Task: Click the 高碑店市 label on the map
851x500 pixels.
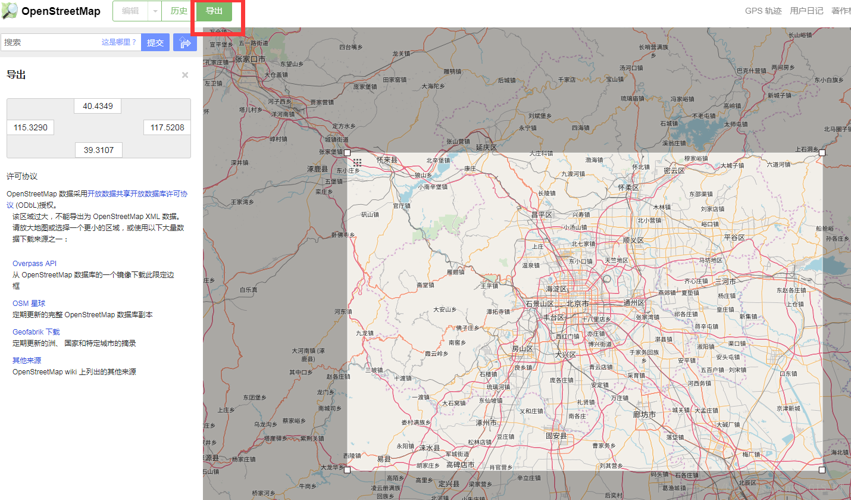Action: click(x=461, y=464)
